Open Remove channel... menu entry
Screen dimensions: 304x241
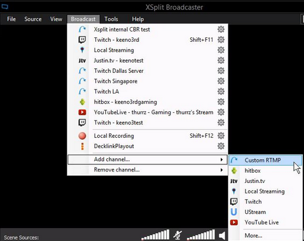147,170
